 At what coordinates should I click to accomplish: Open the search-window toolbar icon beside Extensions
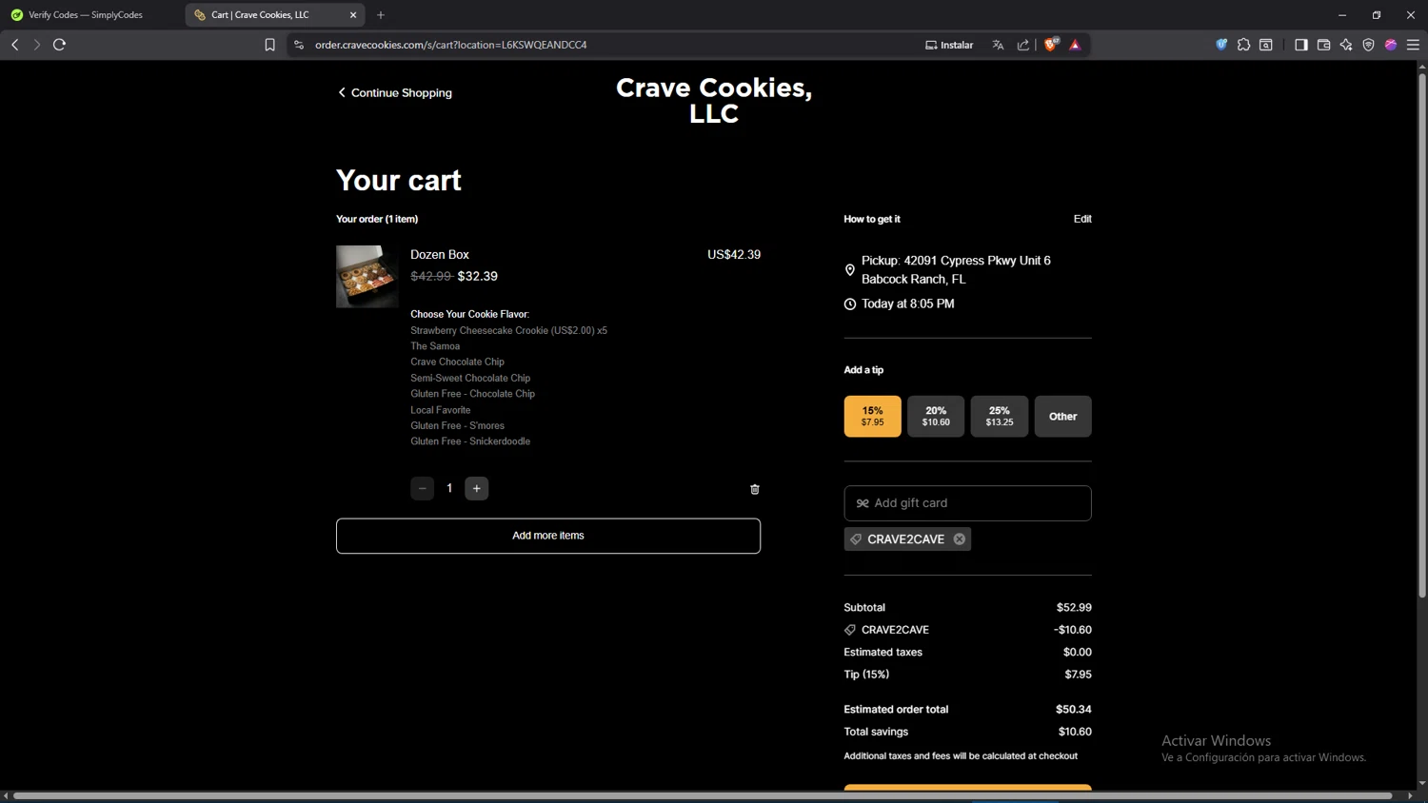[1266, 45]
